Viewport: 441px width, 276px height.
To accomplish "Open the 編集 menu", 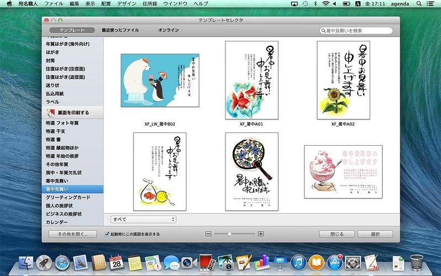I will click(74, 4).
